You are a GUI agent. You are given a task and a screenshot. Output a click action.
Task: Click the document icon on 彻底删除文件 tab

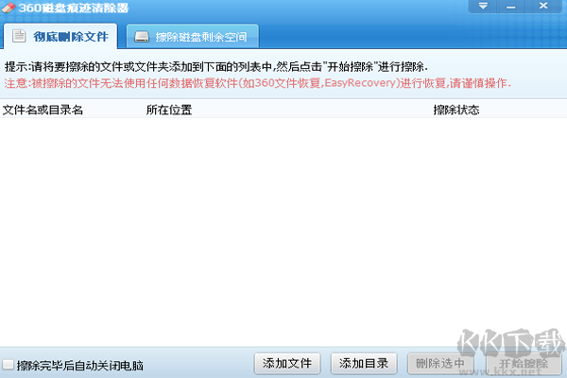[x=19, y=36]
